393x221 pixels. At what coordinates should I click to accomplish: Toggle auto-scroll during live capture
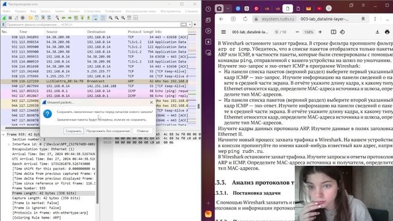[95, 18]
